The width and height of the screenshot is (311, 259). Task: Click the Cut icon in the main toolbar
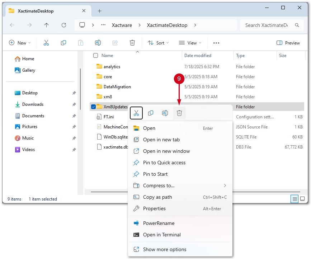[46, 43]
